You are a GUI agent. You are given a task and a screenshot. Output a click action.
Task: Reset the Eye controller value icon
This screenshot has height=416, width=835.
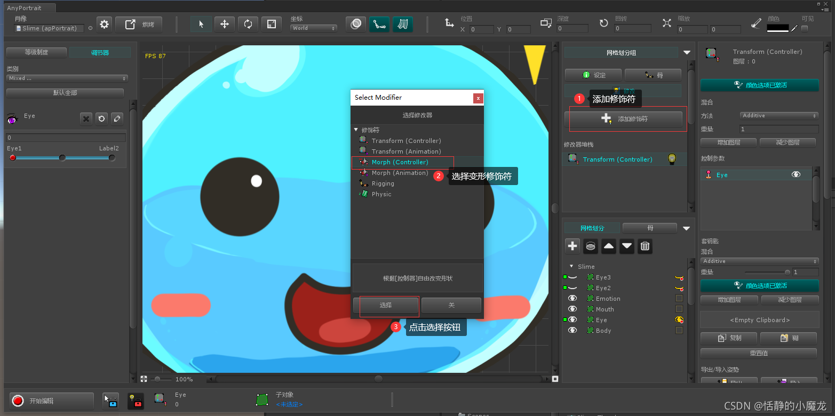tap(102, 118)
